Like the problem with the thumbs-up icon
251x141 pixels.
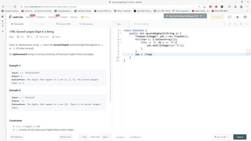pos(18,37)
